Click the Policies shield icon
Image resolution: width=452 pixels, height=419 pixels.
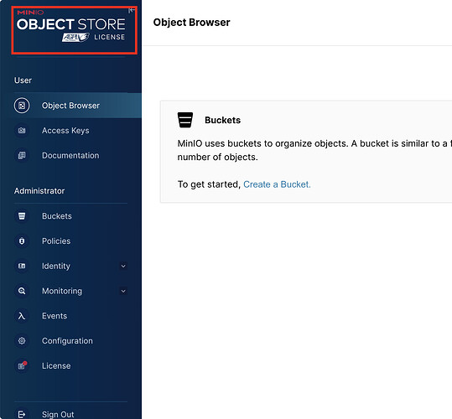coord(22,241)
